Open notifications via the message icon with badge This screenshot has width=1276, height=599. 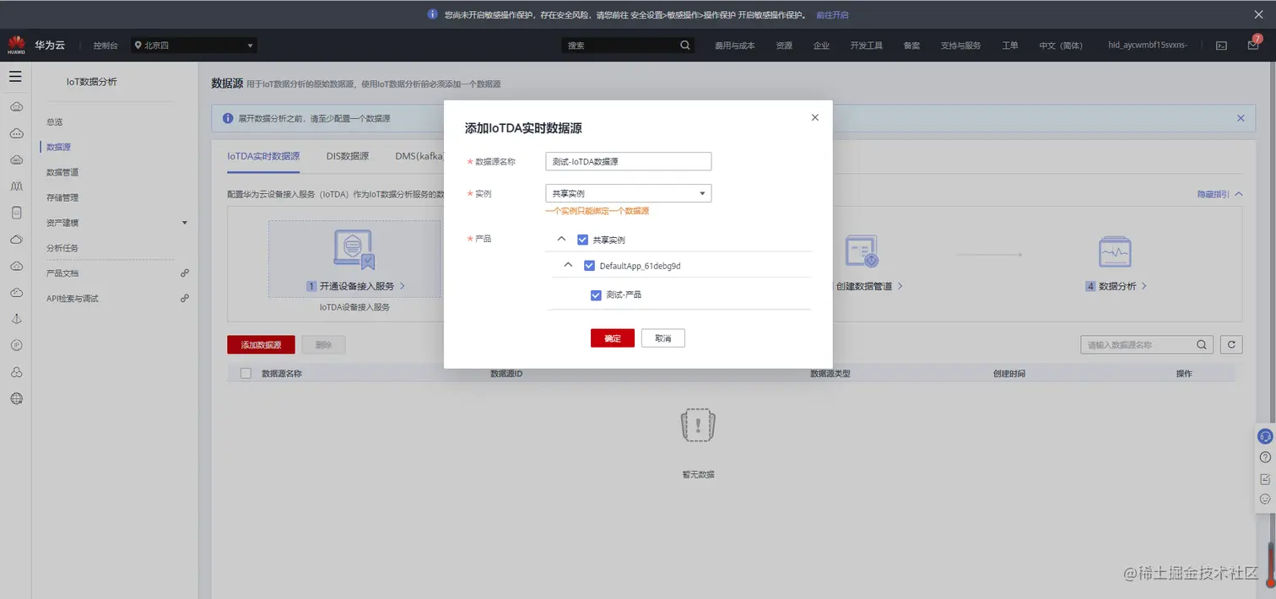pos(1252,45)
